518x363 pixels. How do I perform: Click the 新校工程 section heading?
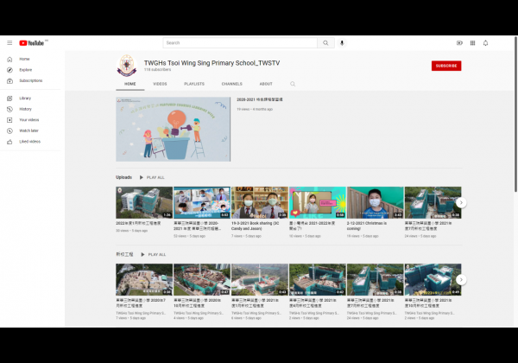tap(124, 254)
